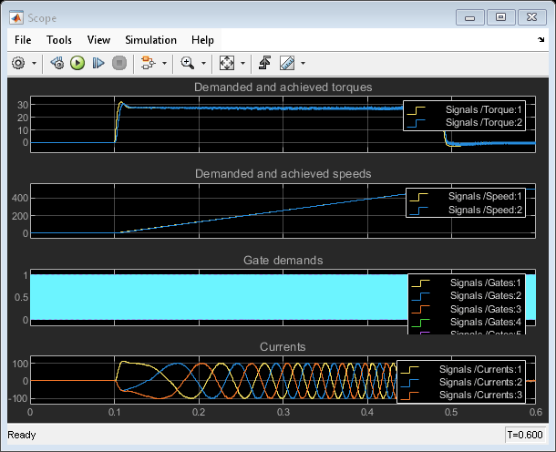Click the Step Back toolbar icon
Screen dimensions: 556x452
57,63
